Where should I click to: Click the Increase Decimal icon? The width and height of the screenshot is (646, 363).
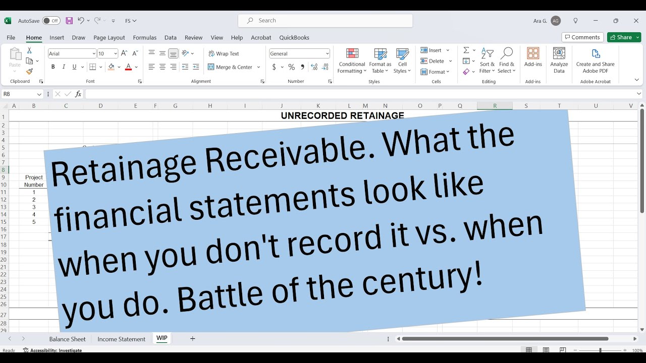tap(314, 67)
